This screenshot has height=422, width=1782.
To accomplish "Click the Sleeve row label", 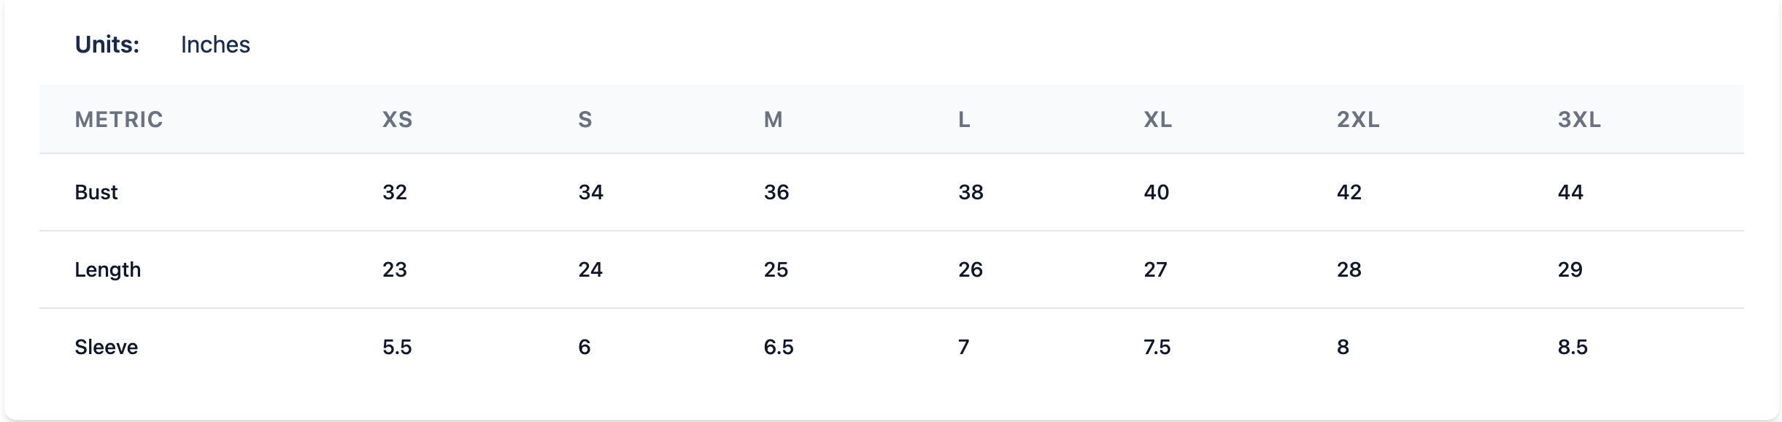I will [106, 347].
